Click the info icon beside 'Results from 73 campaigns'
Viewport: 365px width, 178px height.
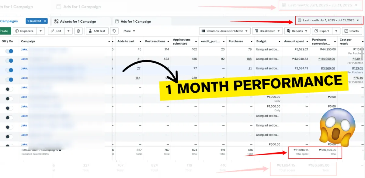point(60,150)
